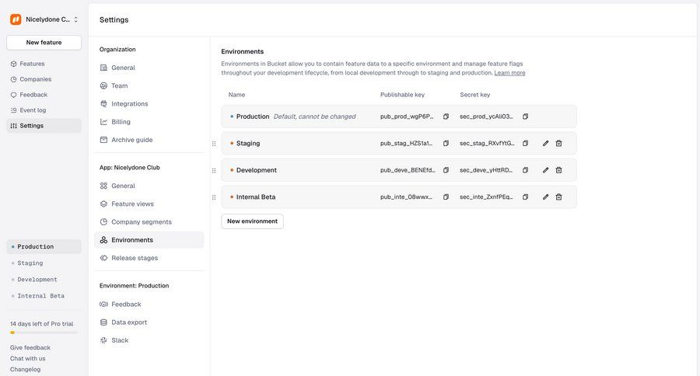
Task: Copy the Development publishable key
Action: (x=446, y=170)
